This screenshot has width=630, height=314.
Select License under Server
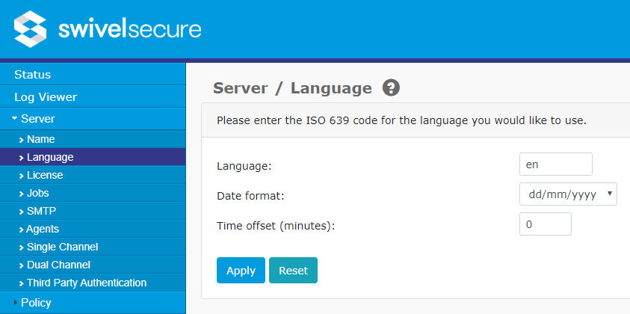(93, 175)
